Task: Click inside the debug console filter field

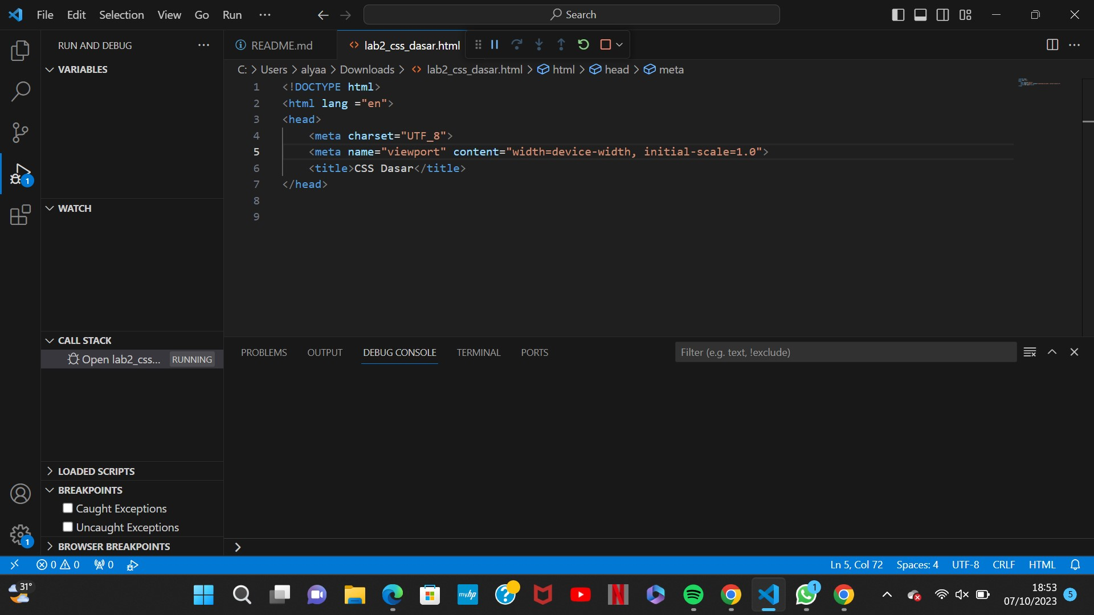Action: (843, 352)
